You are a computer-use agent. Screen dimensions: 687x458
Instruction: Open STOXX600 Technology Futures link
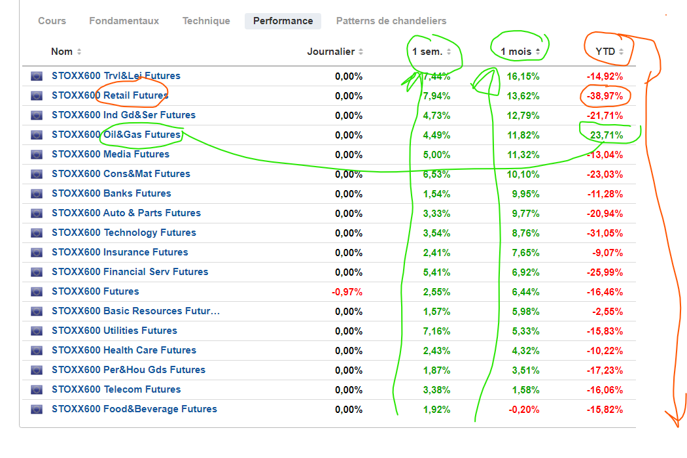pyautogui.click(x=124, y=233)
